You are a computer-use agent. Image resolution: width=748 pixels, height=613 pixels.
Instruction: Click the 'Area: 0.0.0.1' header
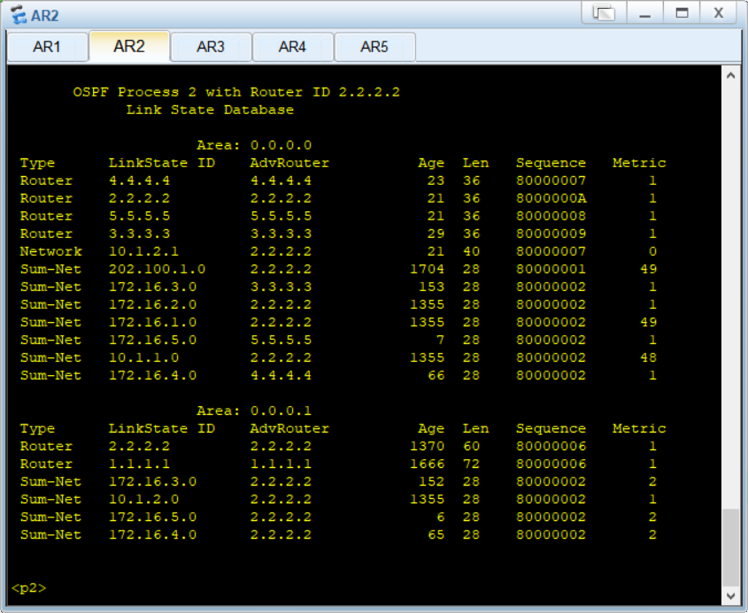(x=254, y=410)
